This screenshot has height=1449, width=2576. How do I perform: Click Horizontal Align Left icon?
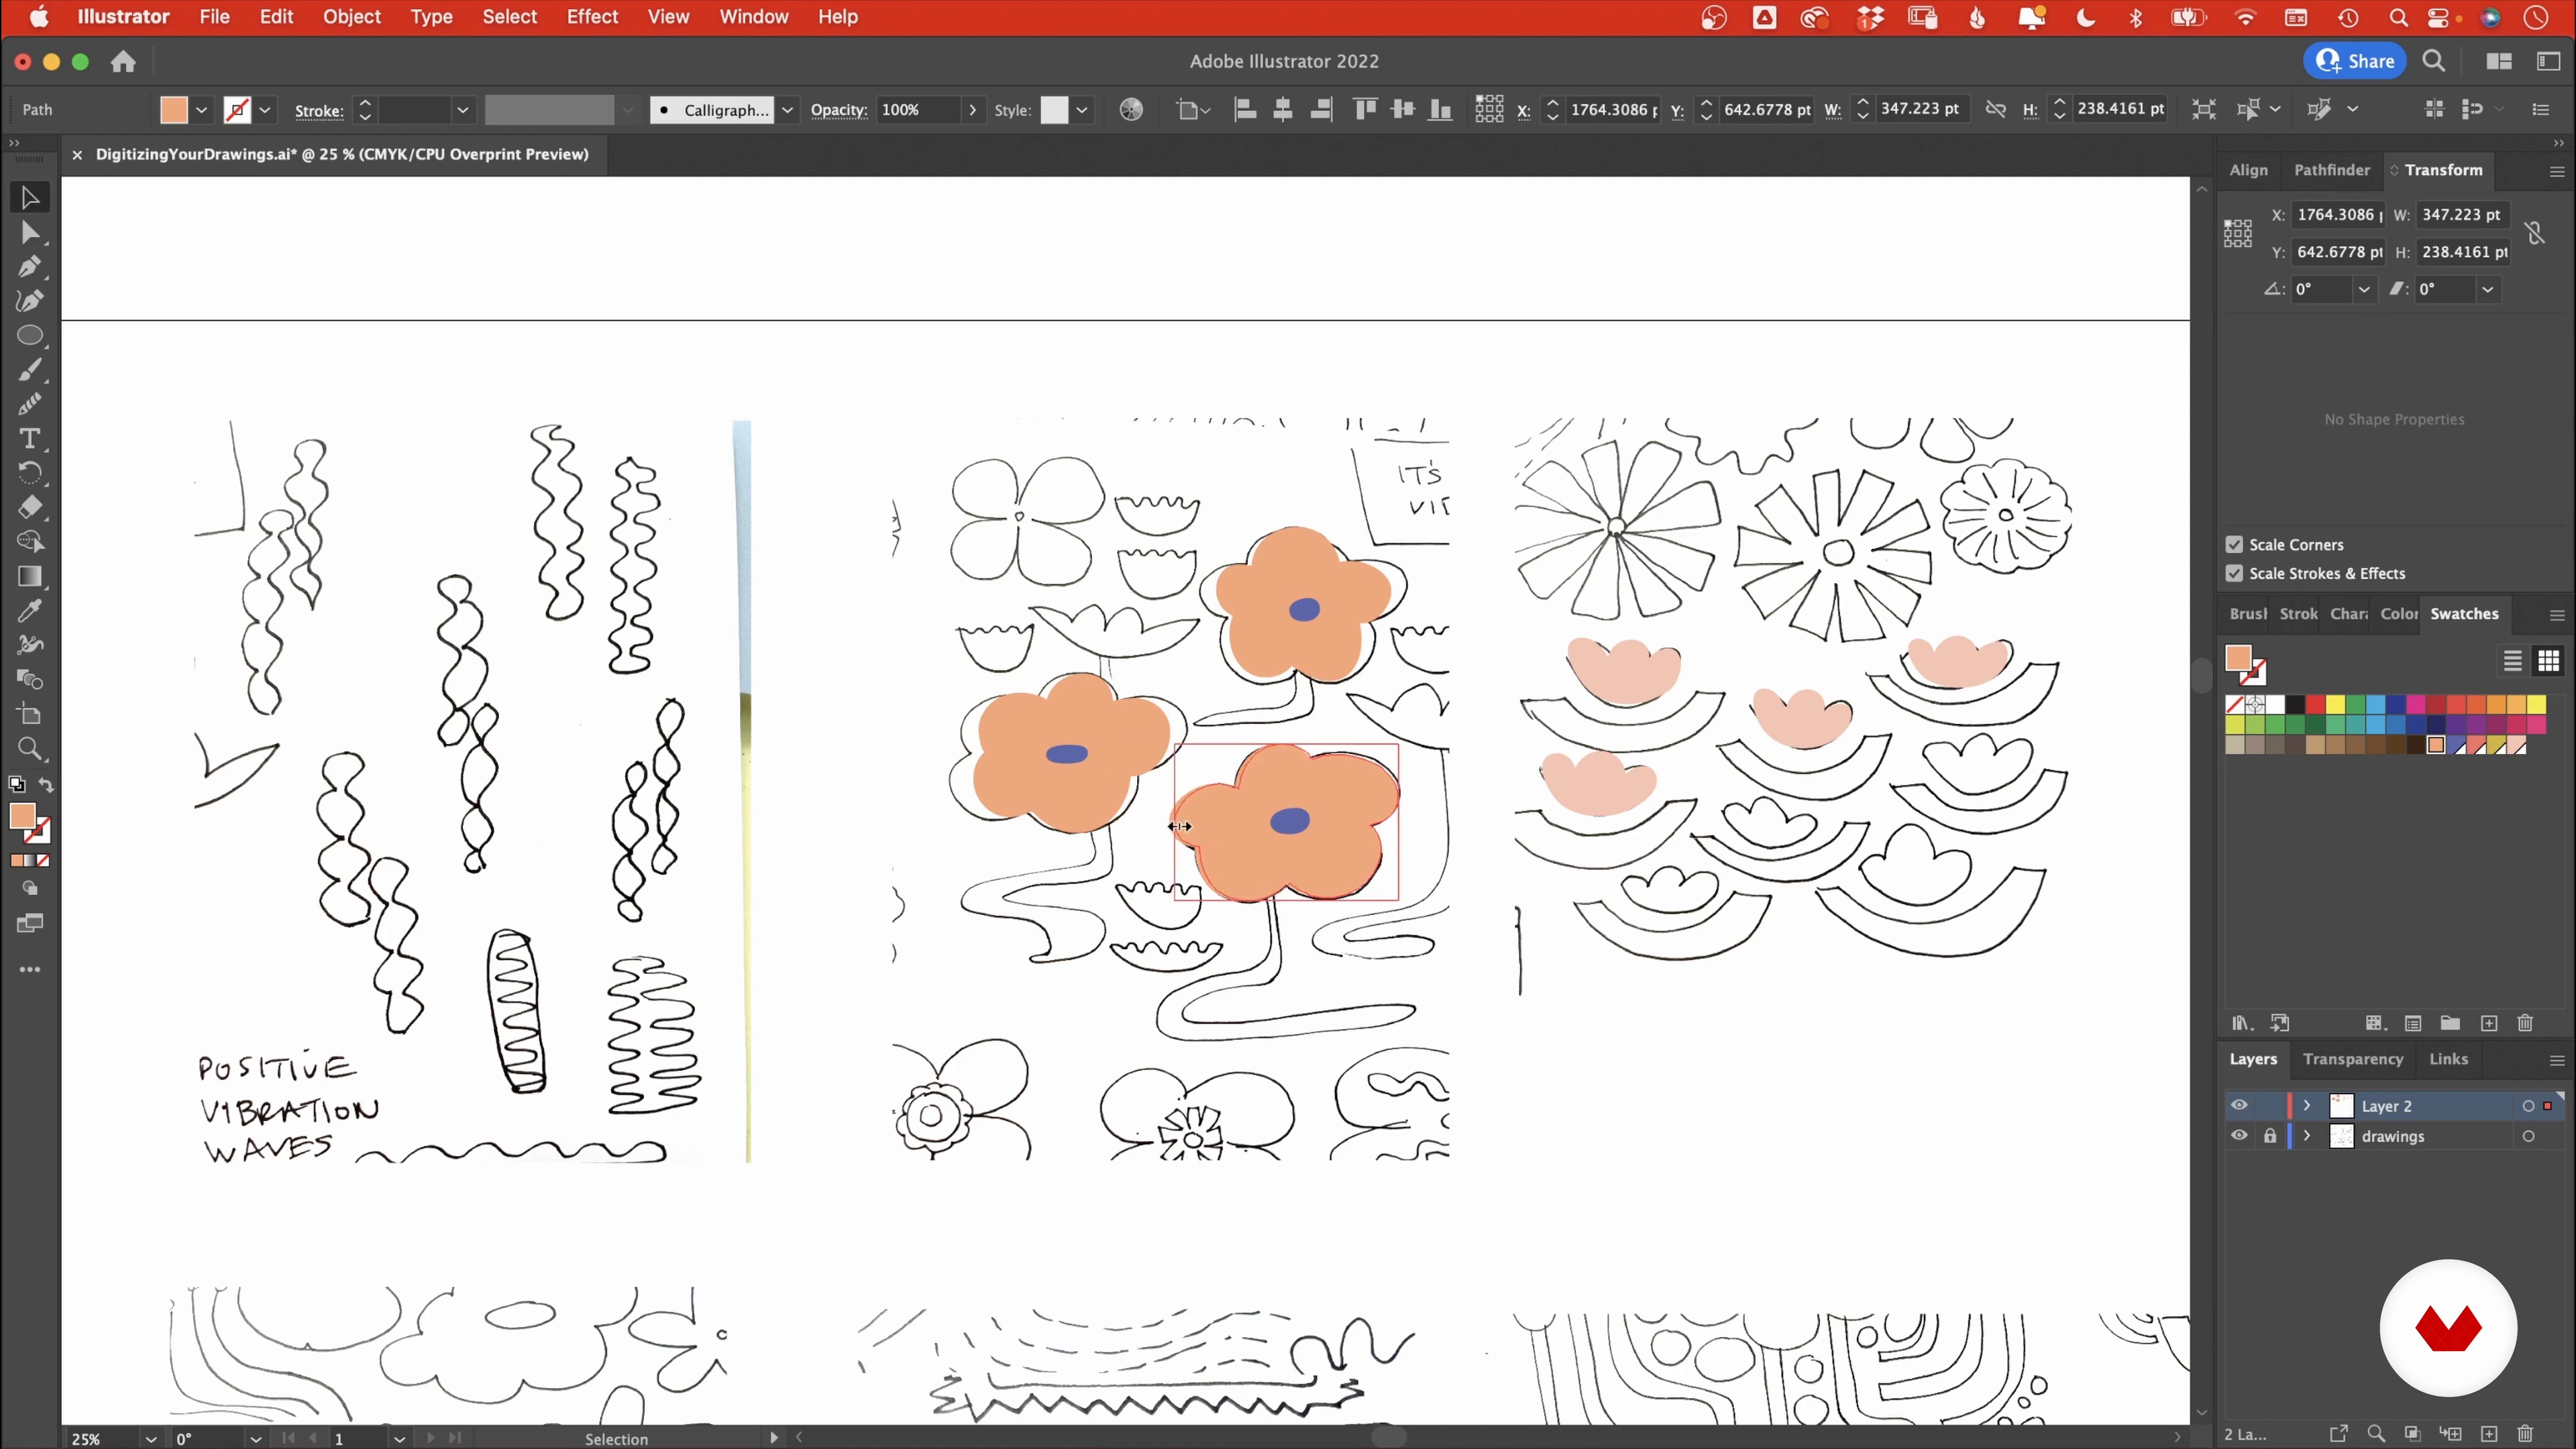coord(1245,110)
